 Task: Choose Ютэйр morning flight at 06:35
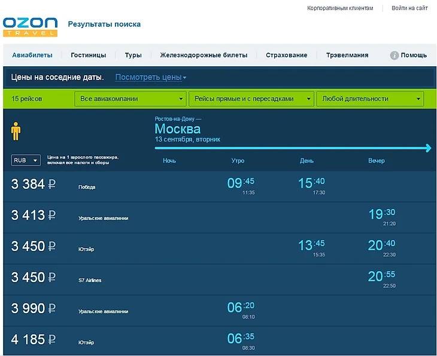pos(241,339)
